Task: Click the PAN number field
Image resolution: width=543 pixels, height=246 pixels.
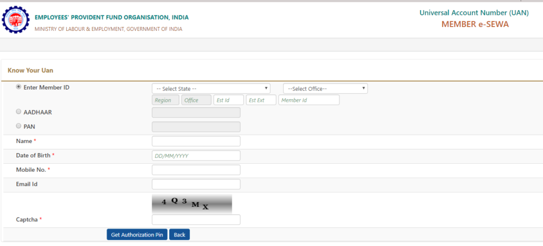Action: pyautogui.click(x=196, y=127)
